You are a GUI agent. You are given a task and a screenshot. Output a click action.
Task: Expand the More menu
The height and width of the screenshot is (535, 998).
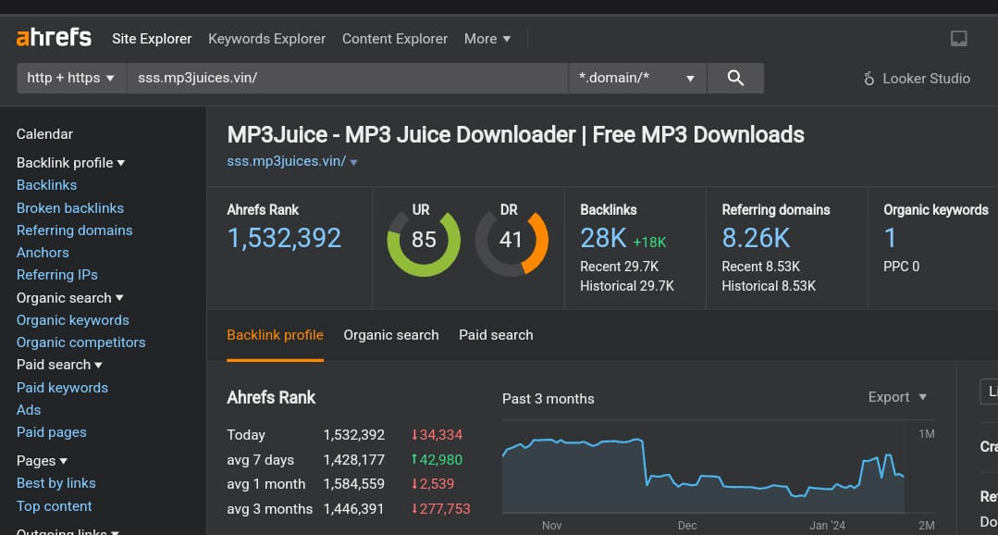click(x=487, y=39)
